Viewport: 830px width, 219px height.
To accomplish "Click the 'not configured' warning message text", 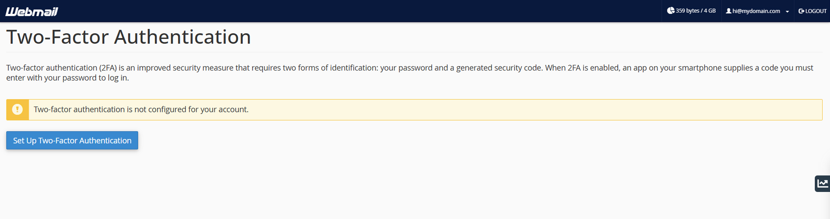I will pos(141,109).
